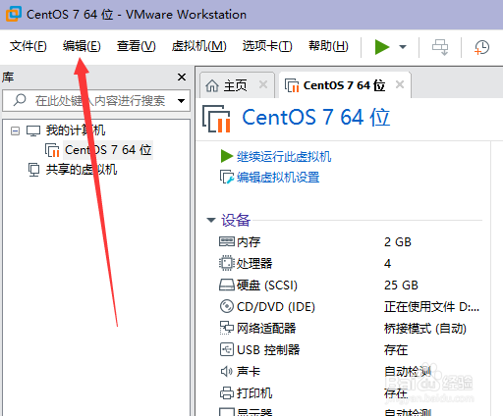Open the power options dropdown arrow
The image size is (503, 416).
pyautogui.click(x=403, y=47)
